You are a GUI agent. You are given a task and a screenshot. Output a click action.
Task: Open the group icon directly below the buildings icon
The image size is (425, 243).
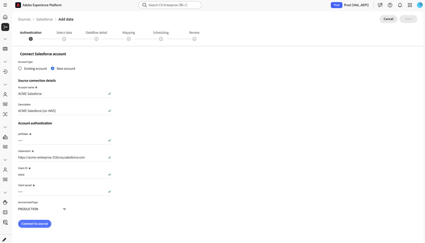pyautogui.click(x=5, y=147)
